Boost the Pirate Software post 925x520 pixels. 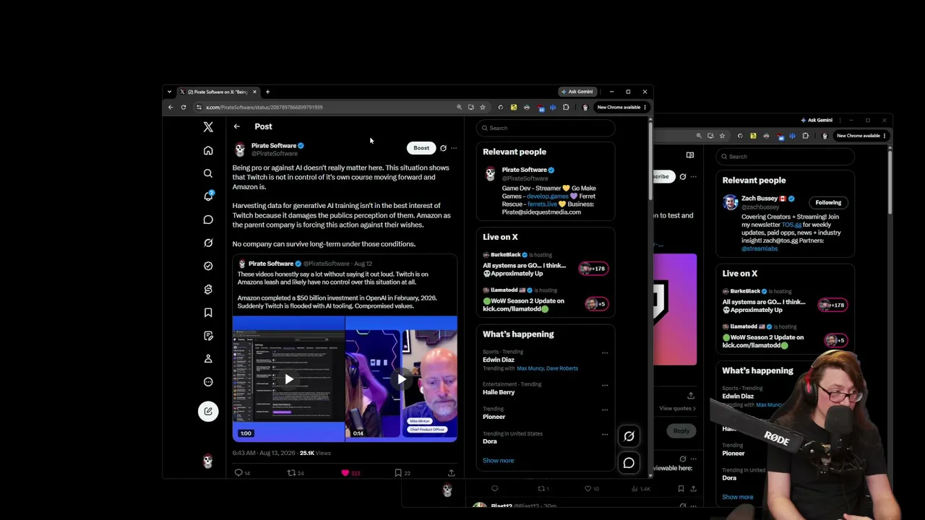click(x=421, y=148)
